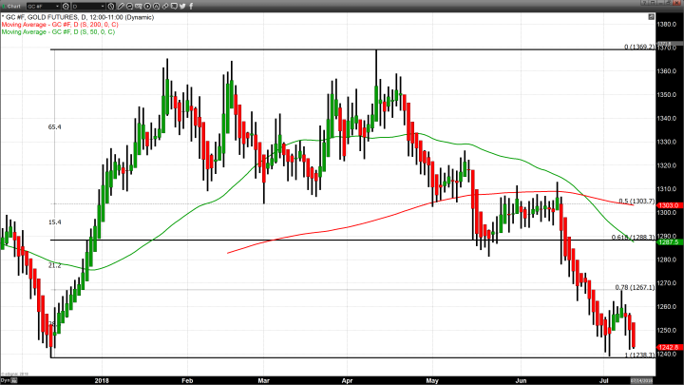
Task: Select the Chart tab
Action: coord(12,7)
